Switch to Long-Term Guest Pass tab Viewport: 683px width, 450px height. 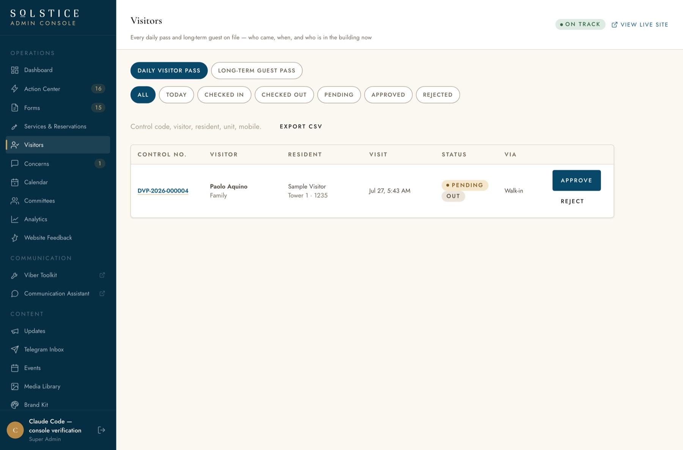click(x=257, y=71)
